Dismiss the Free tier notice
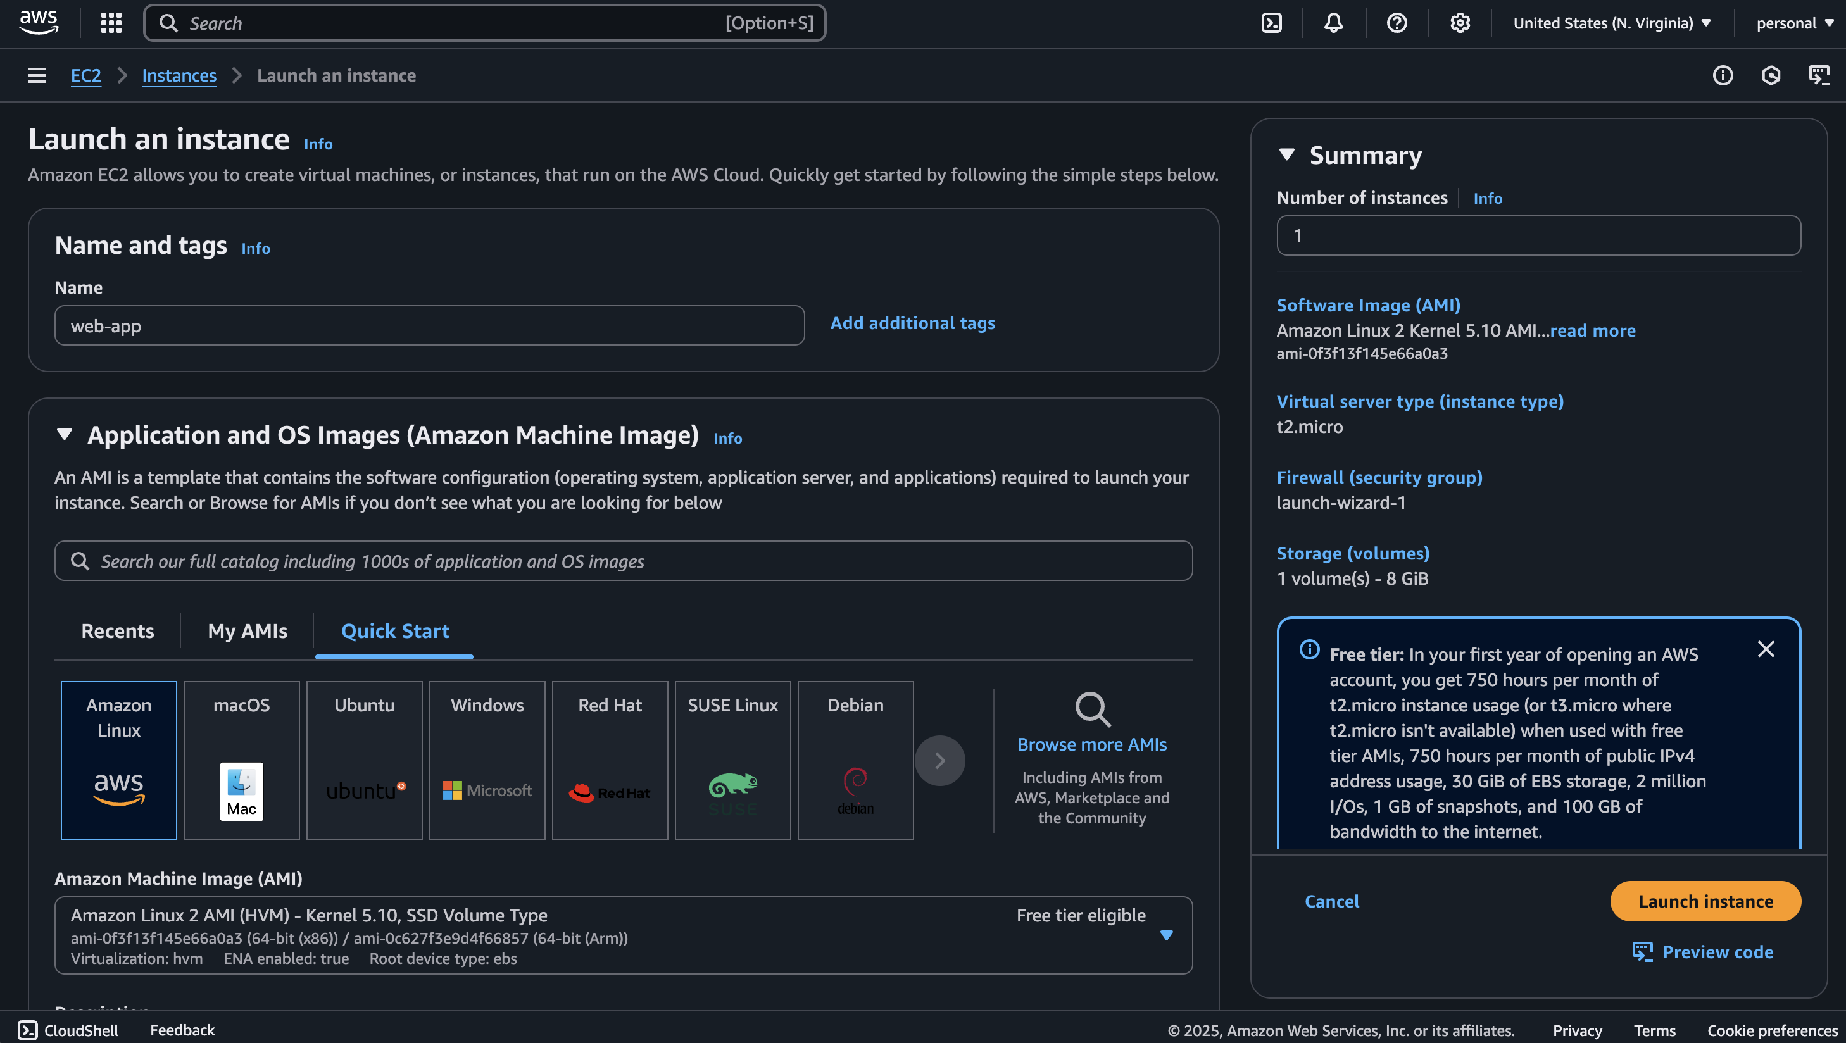1846x1043 pixels. point(1766,649)
